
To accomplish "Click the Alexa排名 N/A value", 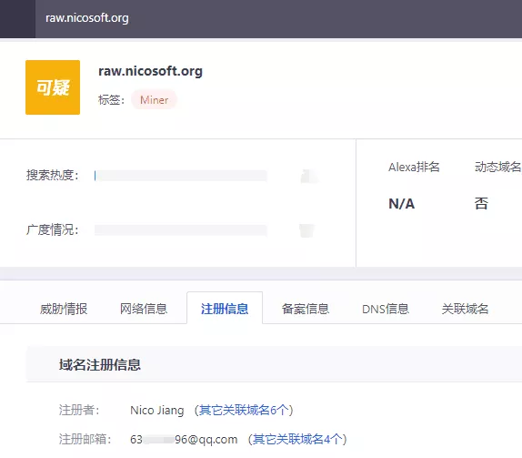I will pos(401,203).
